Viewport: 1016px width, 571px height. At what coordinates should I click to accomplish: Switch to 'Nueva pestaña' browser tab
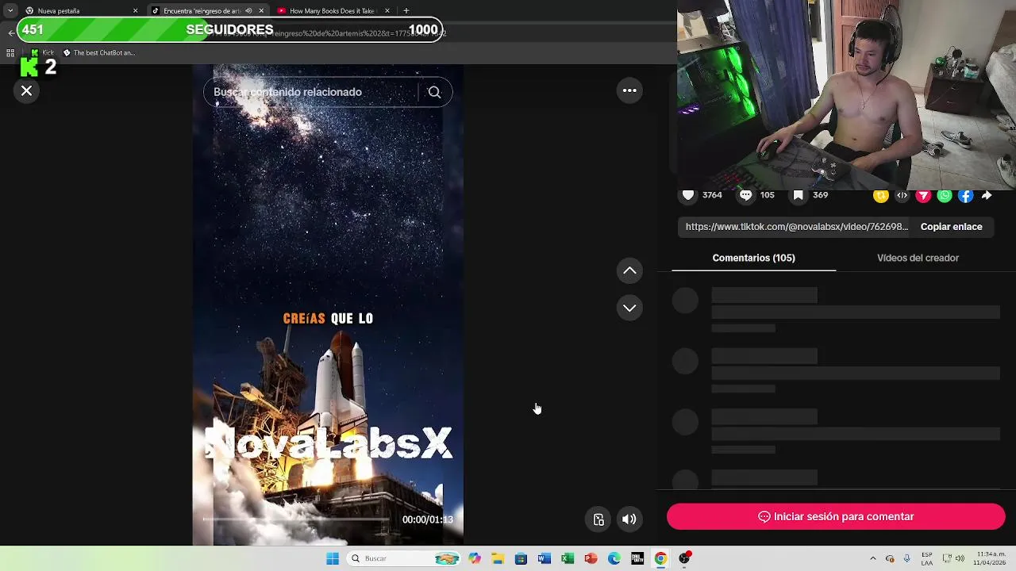point(78,11)
